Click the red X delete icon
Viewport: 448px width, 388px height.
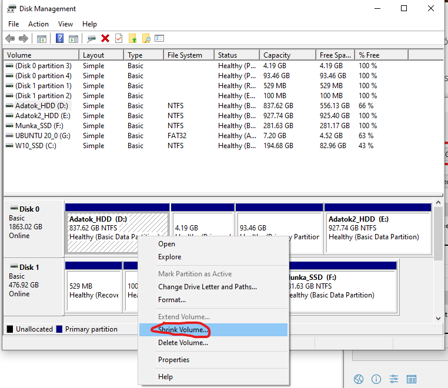105,39
